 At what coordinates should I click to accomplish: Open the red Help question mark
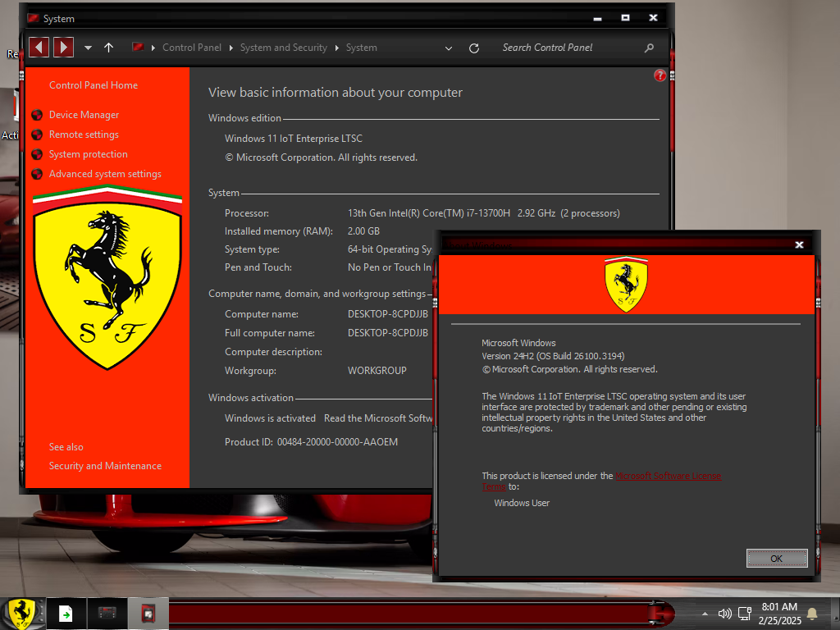pyautogui.click(x=660, y=75)
